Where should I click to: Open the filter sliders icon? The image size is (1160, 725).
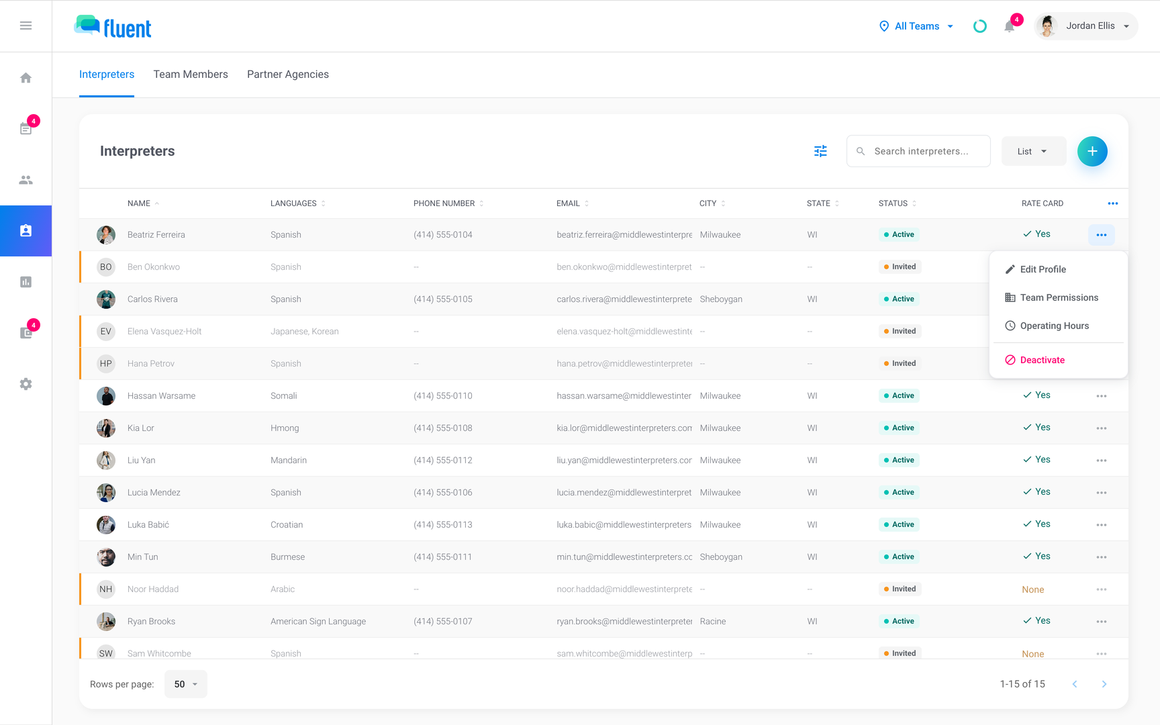point(820,151)
